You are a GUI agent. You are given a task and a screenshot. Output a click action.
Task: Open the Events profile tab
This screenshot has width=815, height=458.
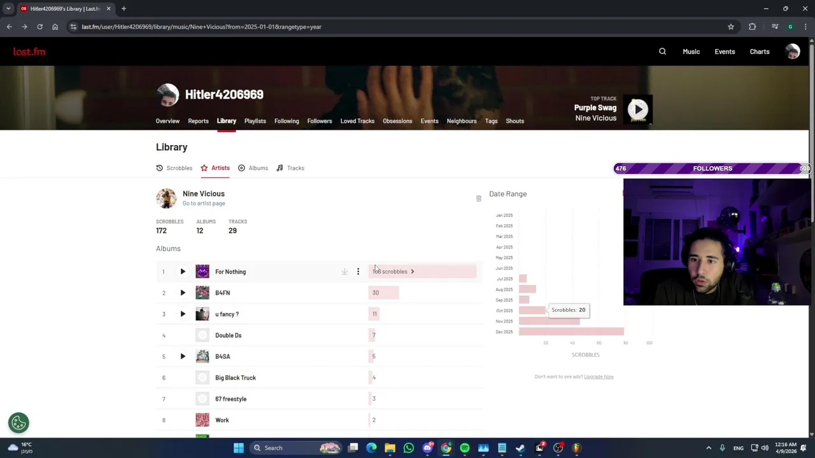point(429,121)
